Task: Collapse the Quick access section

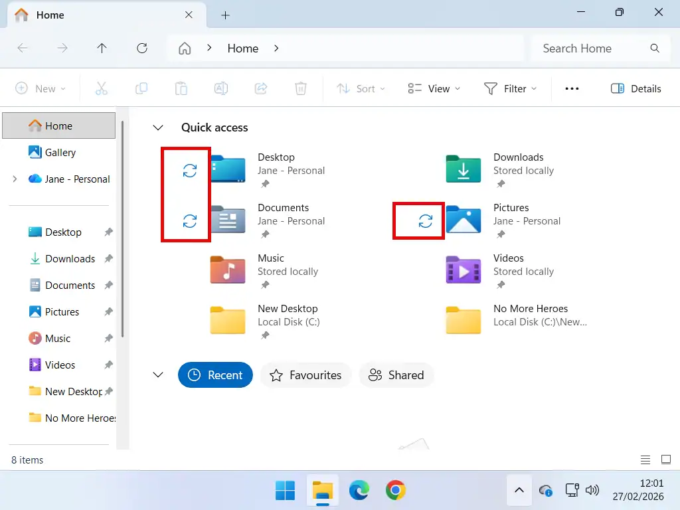Action: 158,127
